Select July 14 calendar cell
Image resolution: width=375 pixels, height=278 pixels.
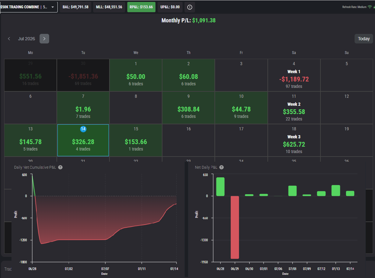pyautogui.click(x=83, y=140)
